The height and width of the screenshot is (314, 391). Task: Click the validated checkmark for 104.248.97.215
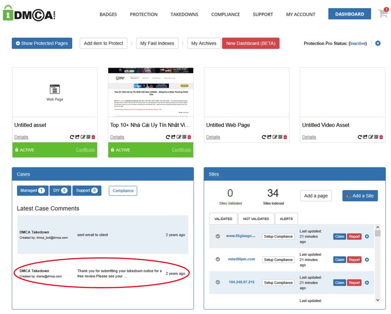click(218, 282)
